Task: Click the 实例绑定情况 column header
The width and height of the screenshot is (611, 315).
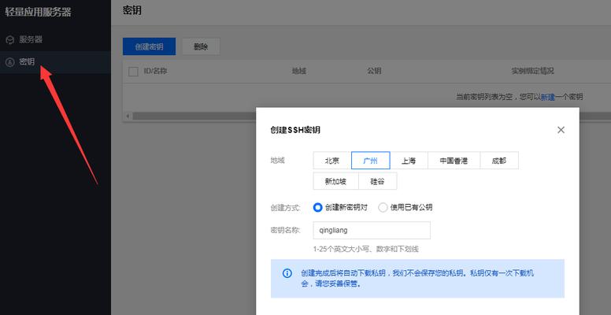Action: point(532,72)
